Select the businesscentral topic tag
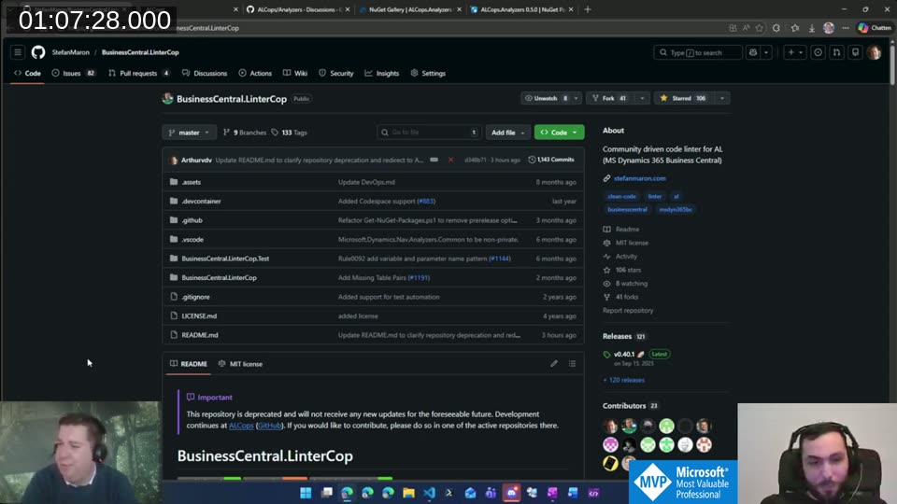897x504 pixels. [627, 210]
